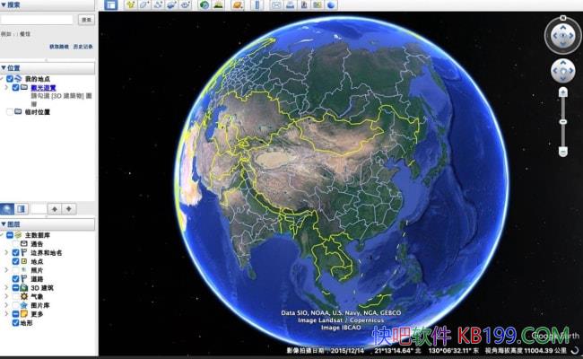Click the north N compass marker
The height and width of the screenshot is (359, 583).
[562, 20]
